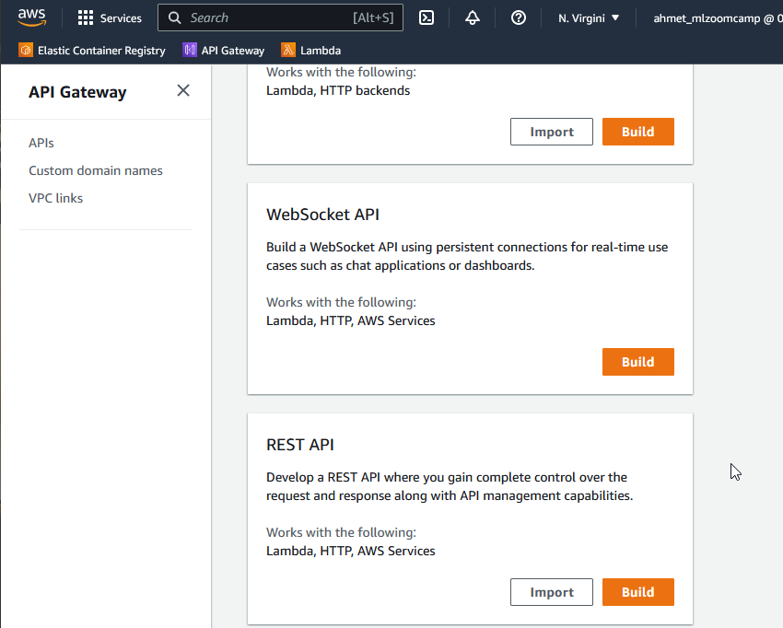This screenshot has height=628, width=783.
Task: Open the notifications bell
Action: click(x=473, y=18)
